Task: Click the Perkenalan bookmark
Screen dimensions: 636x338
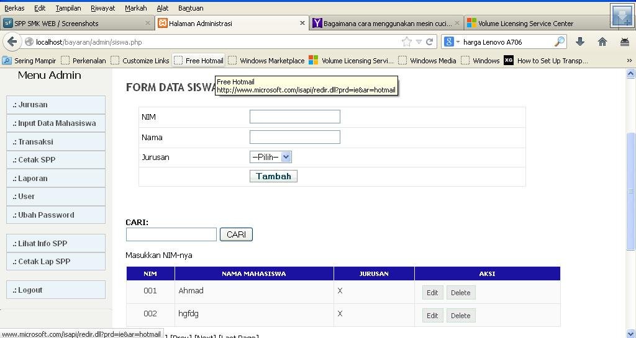Action: (x=84, y=61)
